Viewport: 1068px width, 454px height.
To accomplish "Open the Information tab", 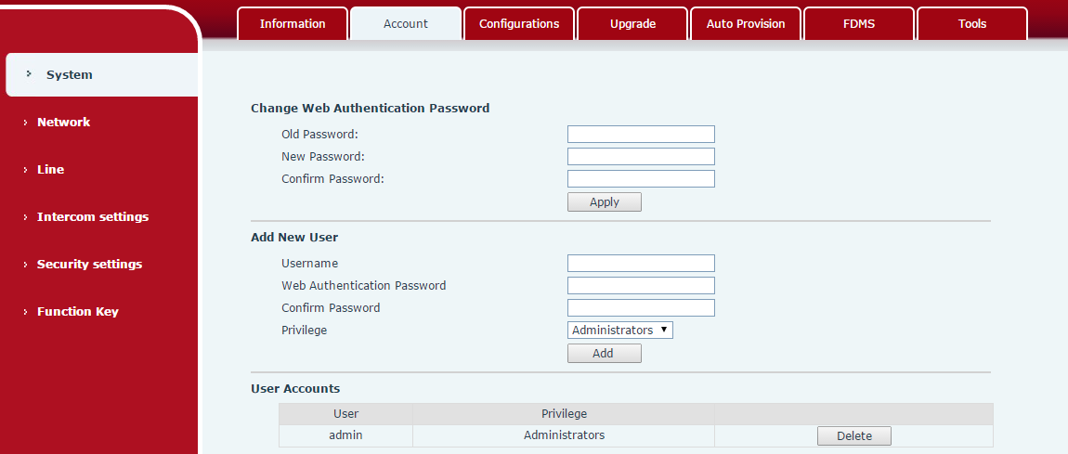I will point(293,24).
